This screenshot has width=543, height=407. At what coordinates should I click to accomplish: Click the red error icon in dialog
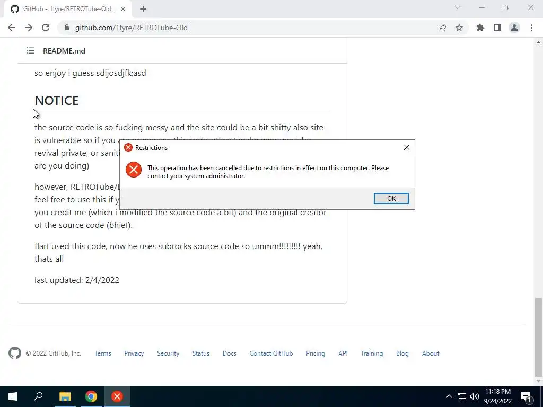(133, 170)
